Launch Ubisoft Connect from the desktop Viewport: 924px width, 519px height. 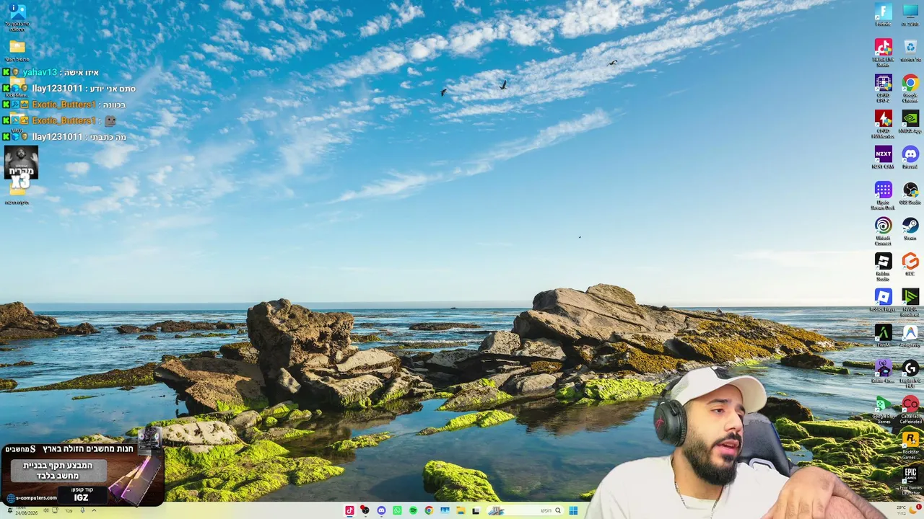tap(883, 229)
